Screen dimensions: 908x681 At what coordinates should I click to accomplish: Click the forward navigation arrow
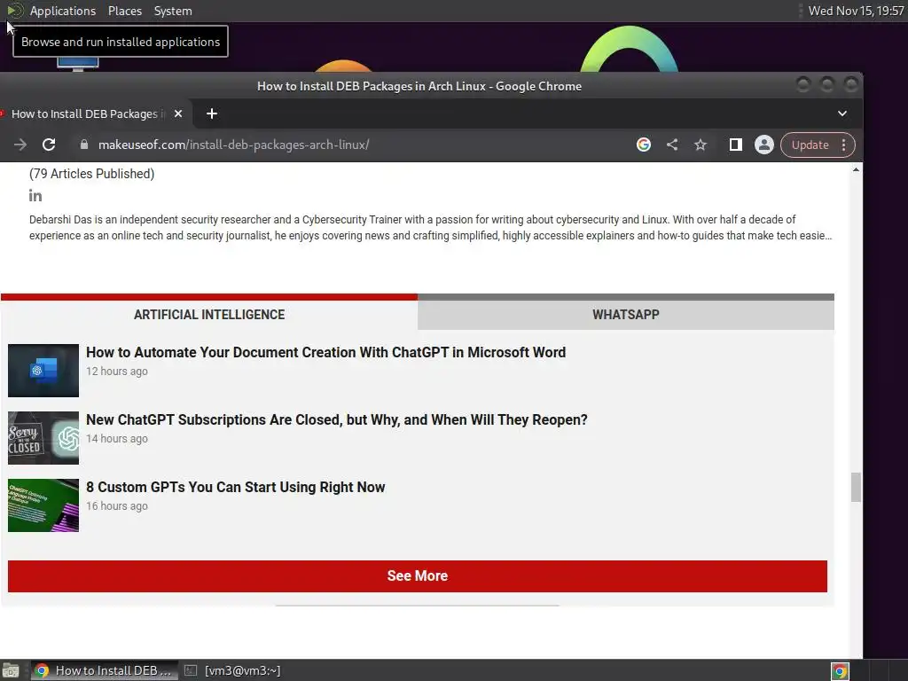tap(20, 145)
